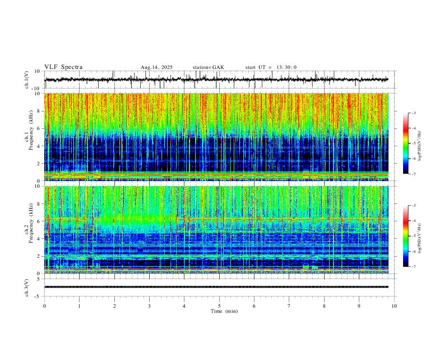
Task: Click the "ch.1(V)" waveform axis label
Action: (27, 80)
